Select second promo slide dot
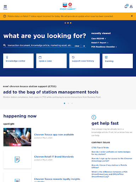This screenshot has height=182, width=136. click(x=68, y=103)
